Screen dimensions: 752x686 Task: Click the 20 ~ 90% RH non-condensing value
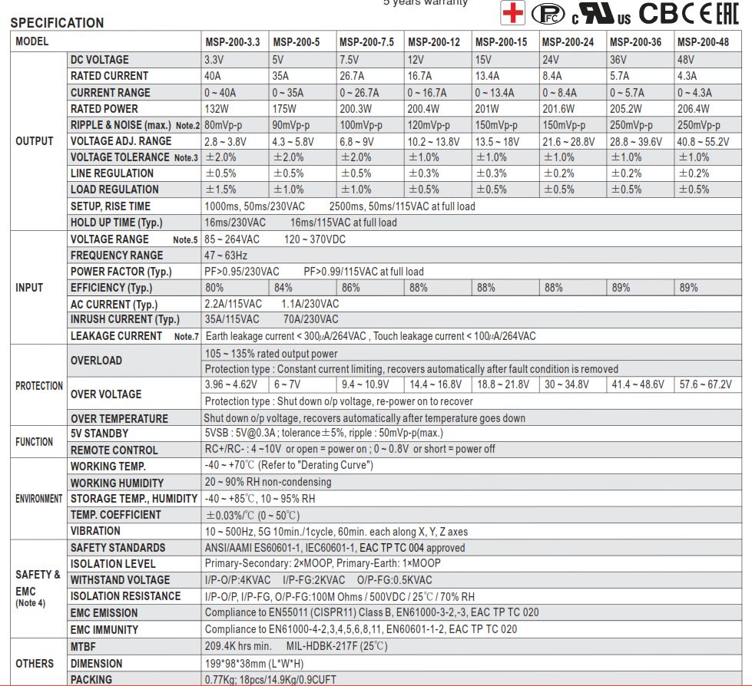pos(268,482)
